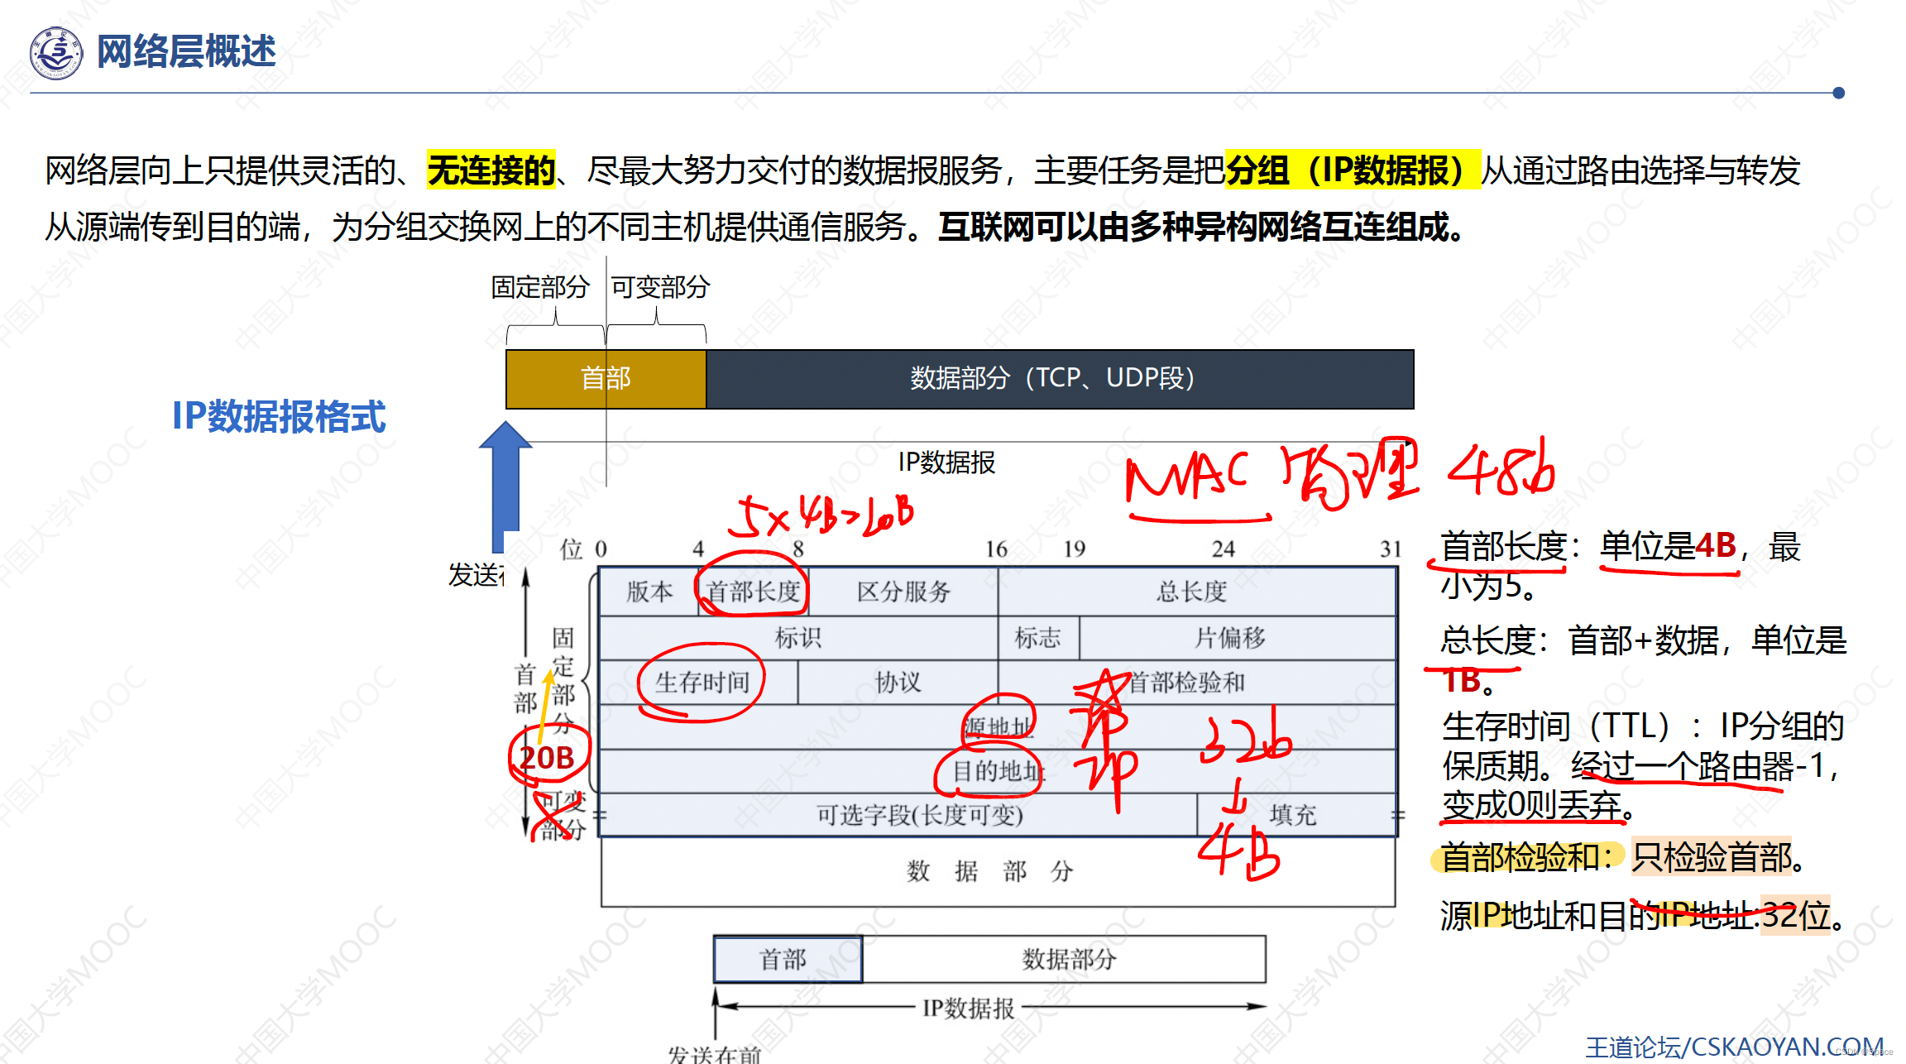The image size is (1906, 1064).
Task: Click the 可选字段(长度可变) cell
Action: [898, 815]
